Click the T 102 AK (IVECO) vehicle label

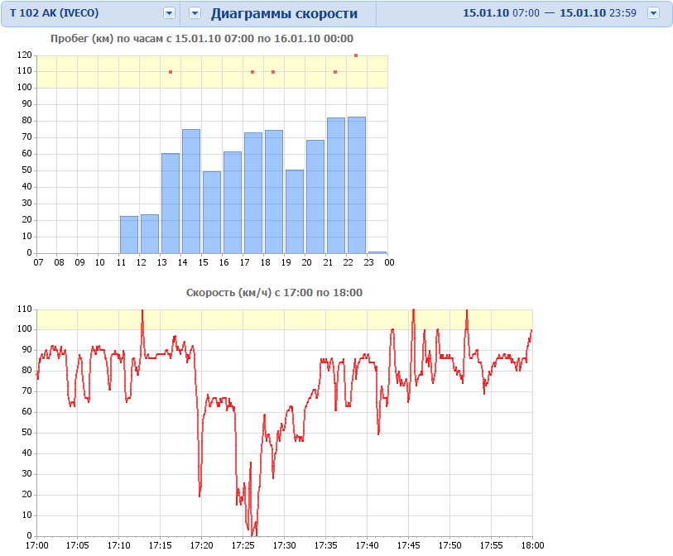coord(55,14)
